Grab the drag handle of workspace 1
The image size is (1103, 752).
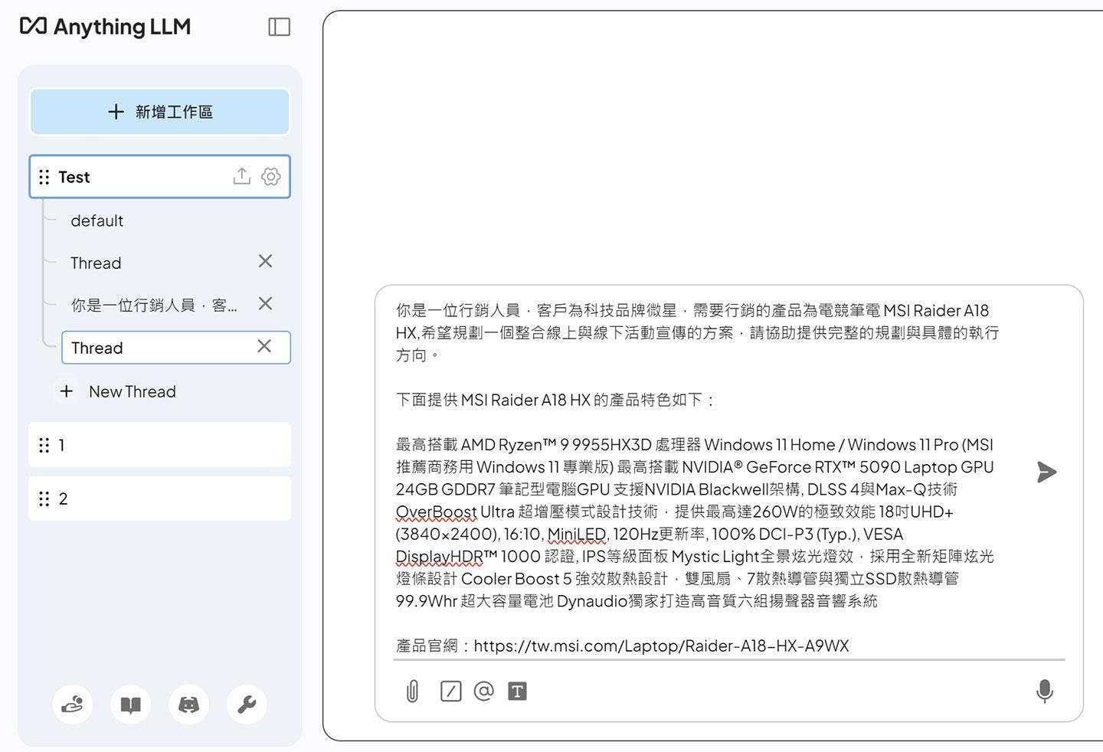click(x=44, y=445)
